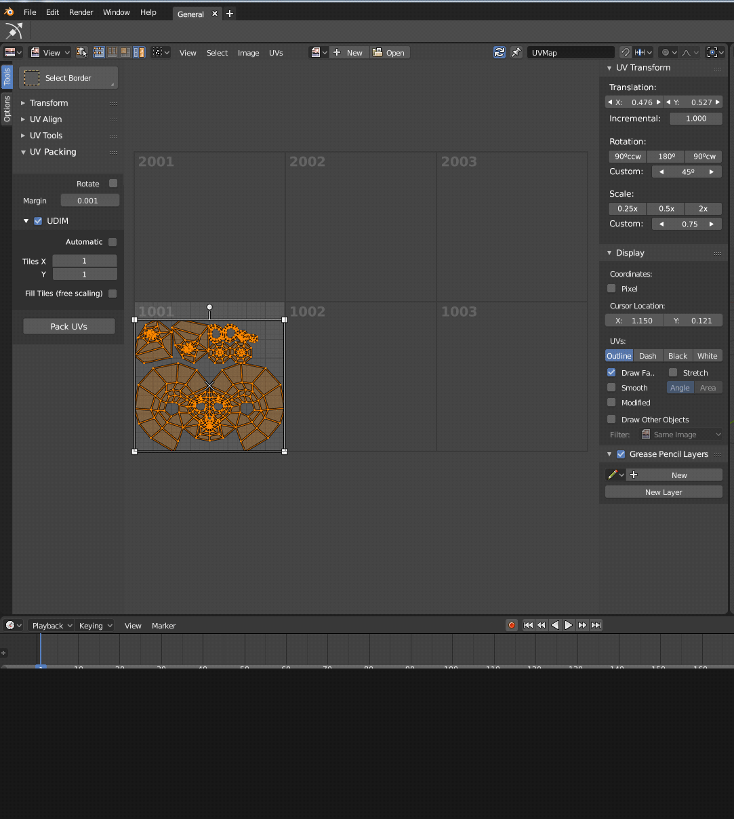Open the UVs menu

tap(276, 53)
